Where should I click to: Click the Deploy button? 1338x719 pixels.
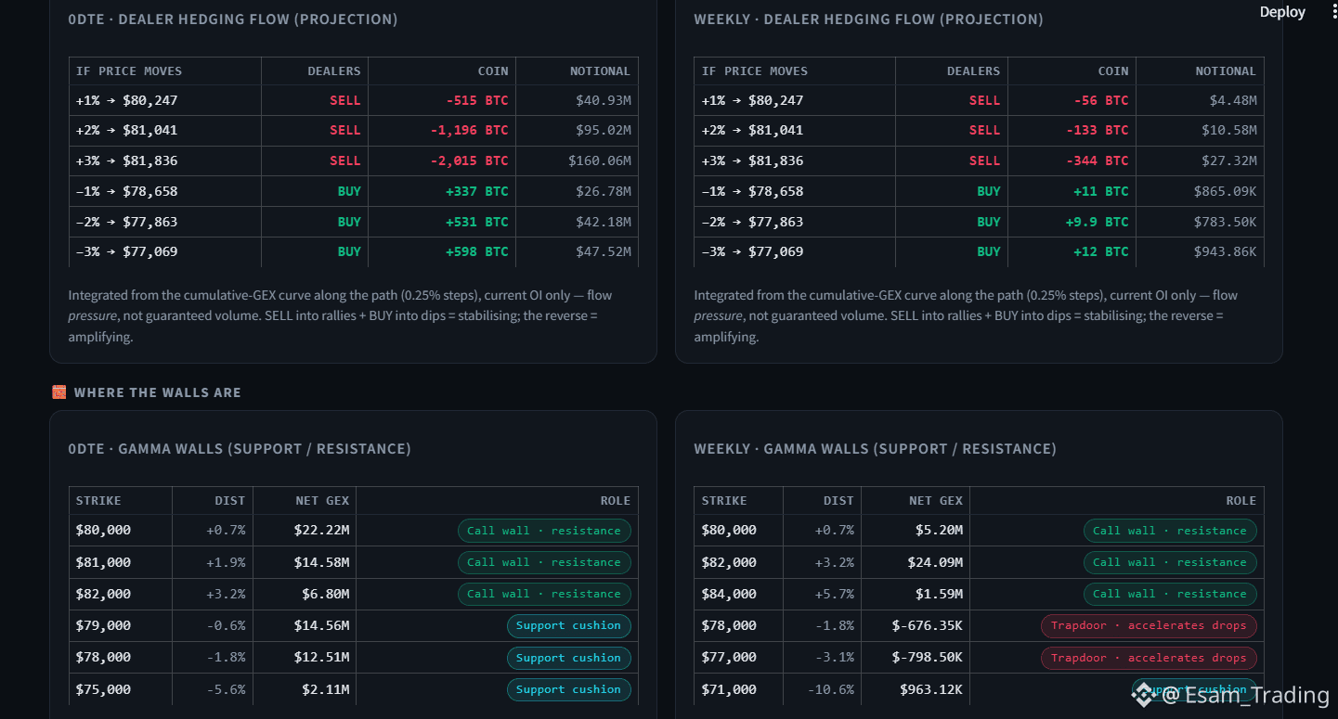(x=1282, y=12)
